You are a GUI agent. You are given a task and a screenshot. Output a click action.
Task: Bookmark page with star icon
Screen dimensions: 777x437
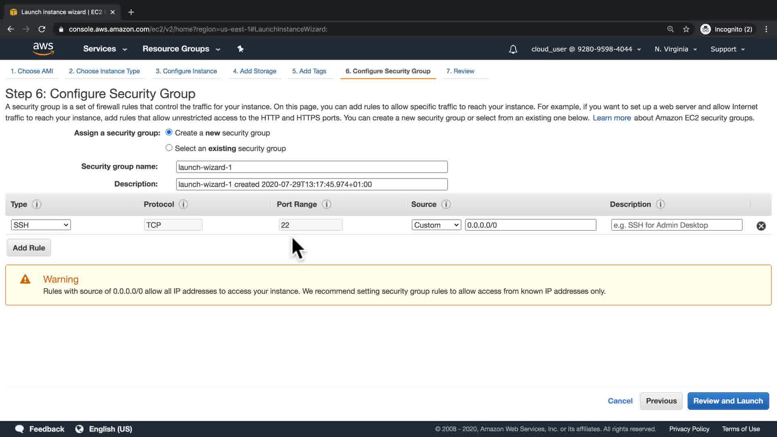point(686,29)
